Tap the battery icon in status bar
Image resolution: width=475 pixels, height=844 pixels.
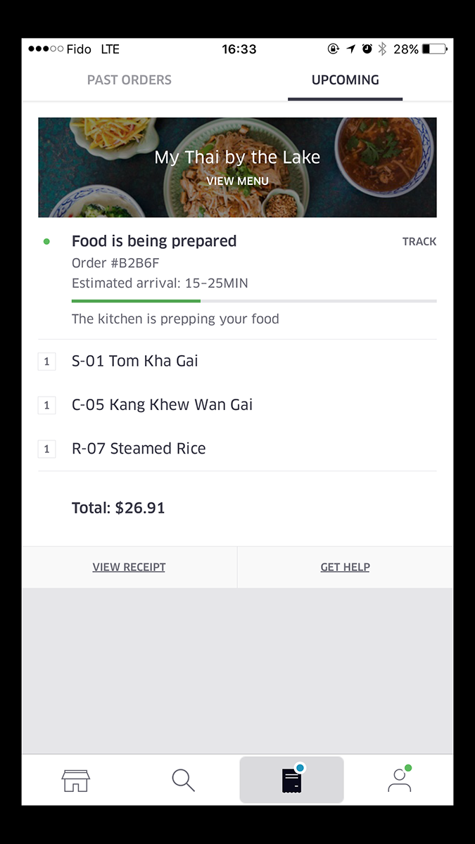coord(434,49)
